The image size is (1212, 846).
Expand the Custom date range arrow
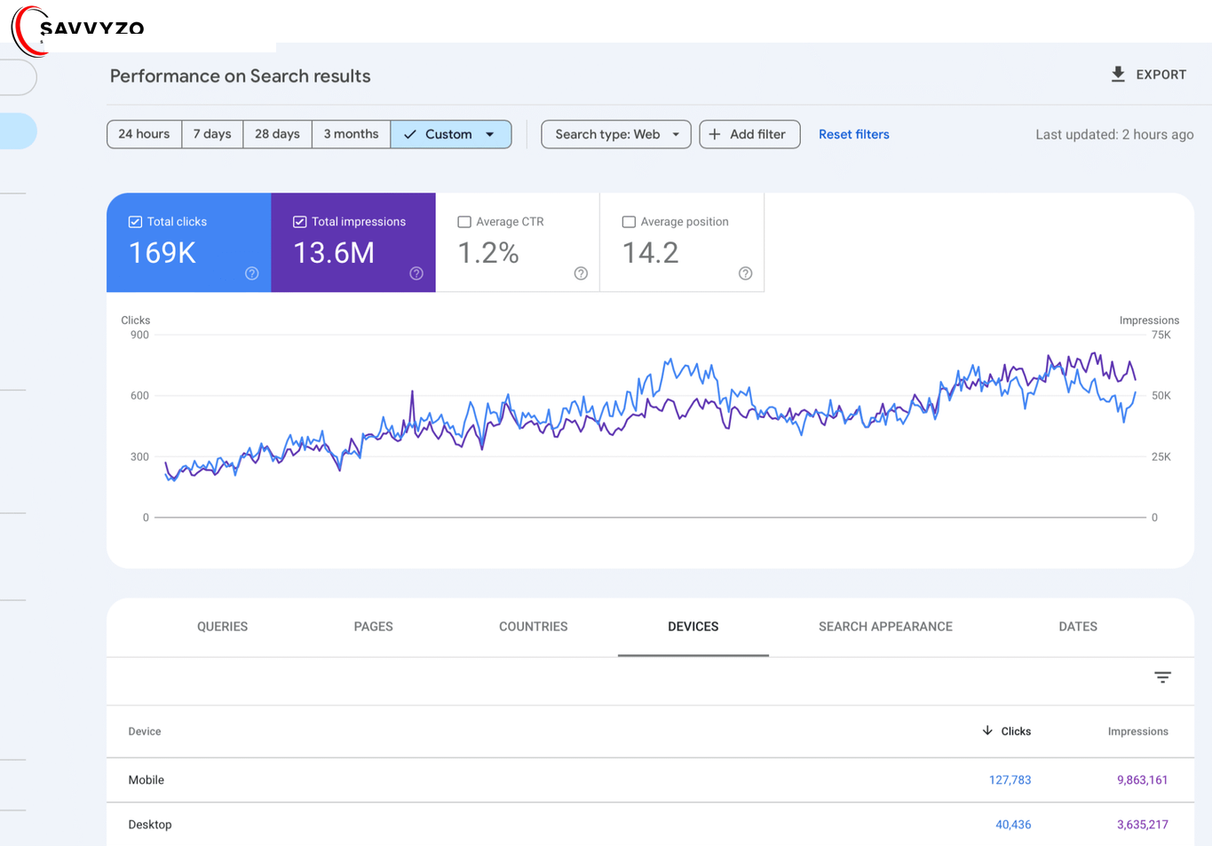click(490, 135)
